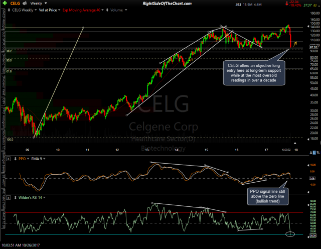The height and width of the screenshot is (249, 321).
Task: Click the 09 year label on time axis
Action: (28, 150)
